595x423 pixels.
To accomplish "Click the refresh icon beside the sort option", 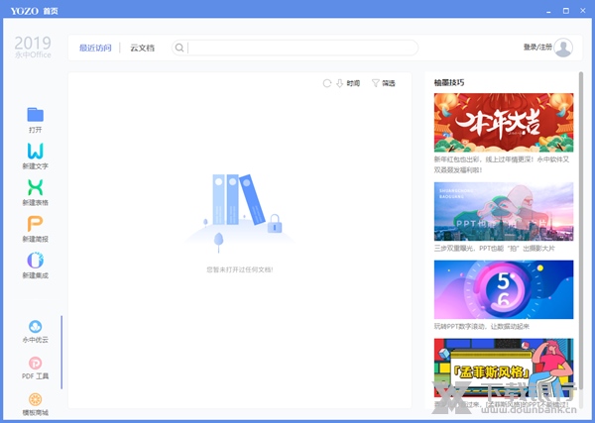I will tap(327, 83).
